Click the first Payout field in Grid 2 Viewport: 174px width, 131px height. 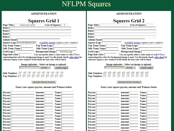tap(108, 93)
